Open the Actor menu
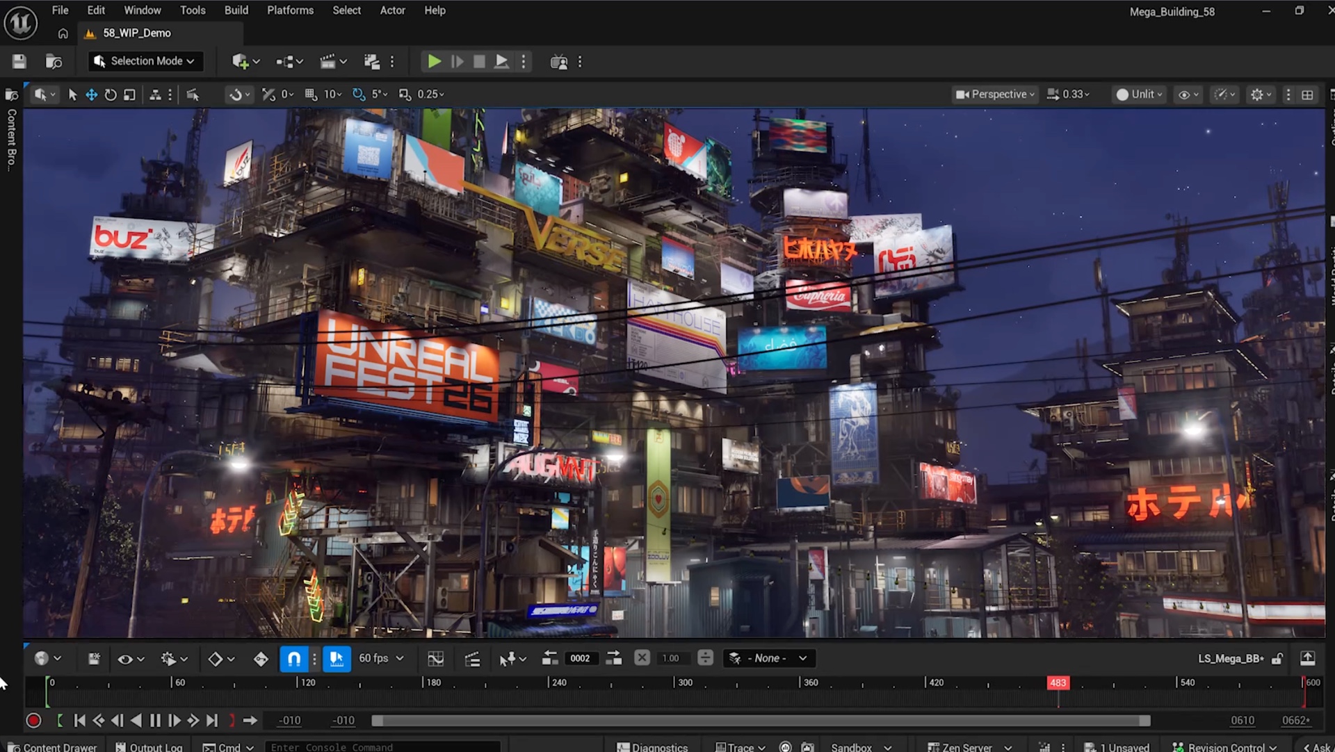This screenshot has width=1335, height=752. (x=392, y=10)
